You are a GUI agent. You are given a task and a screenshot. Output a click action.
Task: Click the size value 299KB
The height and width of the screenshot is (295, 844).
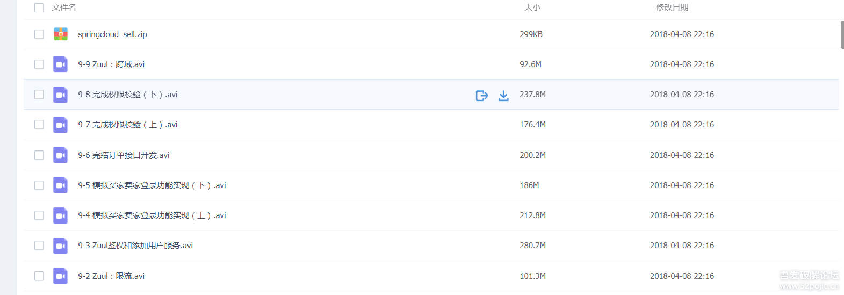pos(531,34)
